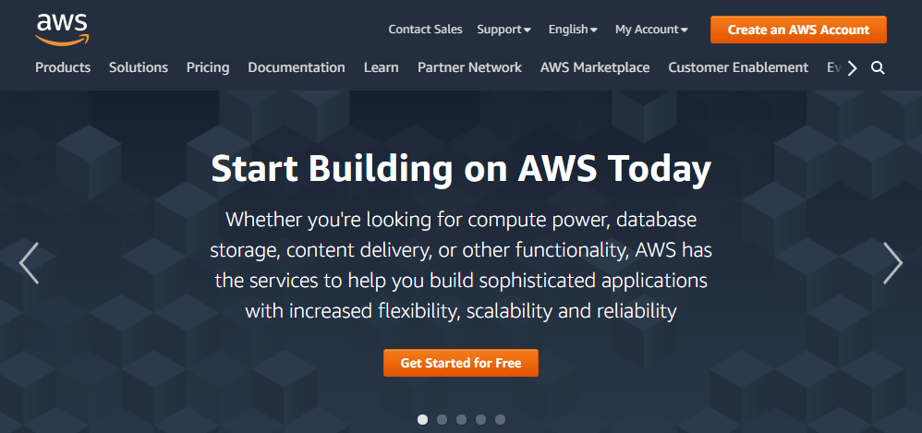Open the Solutions menu
Viewport: 922px width, 433px height.
coord(139,67)
